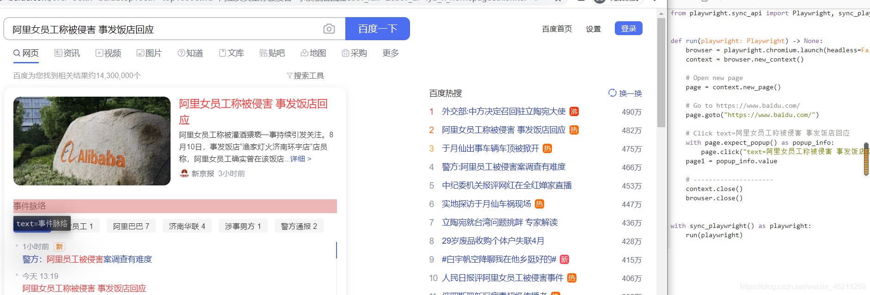This screenshot has width=870, height=295.
Task: Open the 百度首页 link
Action: pyautogui.click(x=557, y=29)
